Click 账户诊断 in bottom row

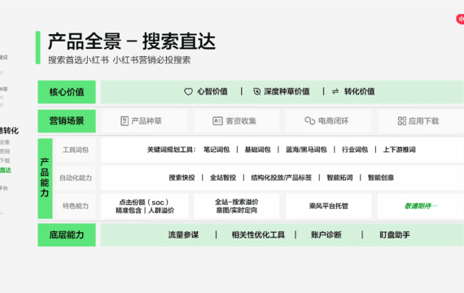tap(326, 235)
